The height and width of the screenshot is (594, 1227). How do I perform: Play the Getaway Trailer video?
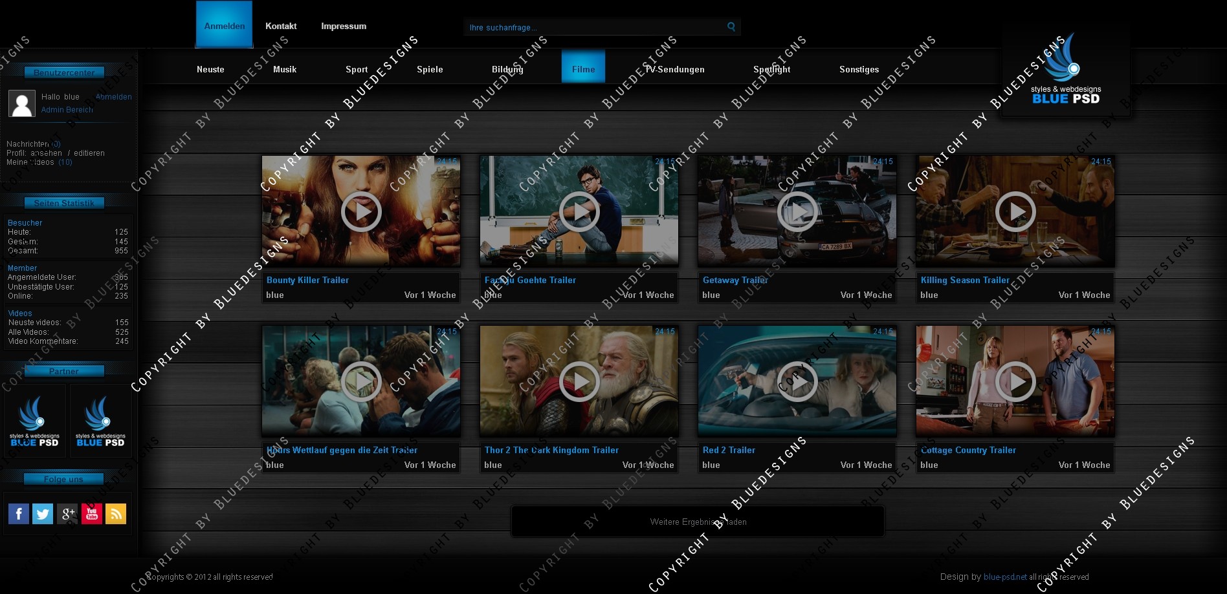tap(797, 211)
